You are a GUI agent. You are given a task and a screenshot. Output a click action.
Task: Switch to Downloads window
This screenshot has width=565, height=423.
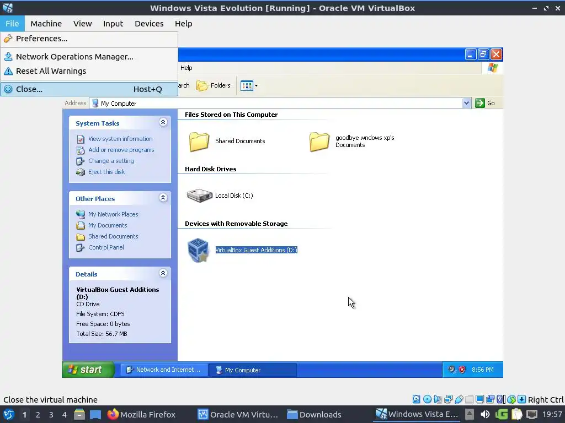(x=314, y=415)
